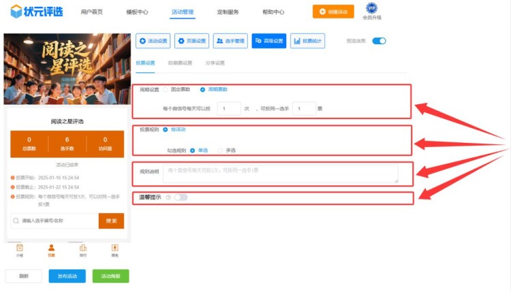This screenshot has height=292, width=511.
Task: Open 模板中心 in the top menu
Action: coord(137,12)
